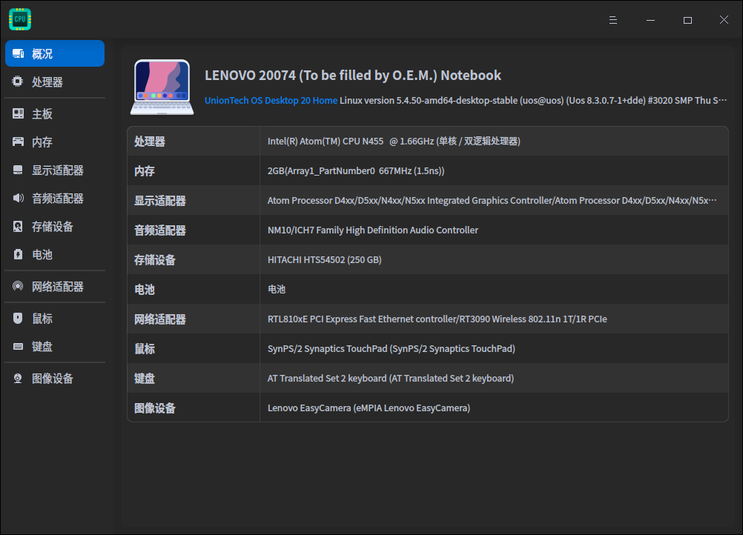View 内存 details via sidebar icon

tap(42, 141)
